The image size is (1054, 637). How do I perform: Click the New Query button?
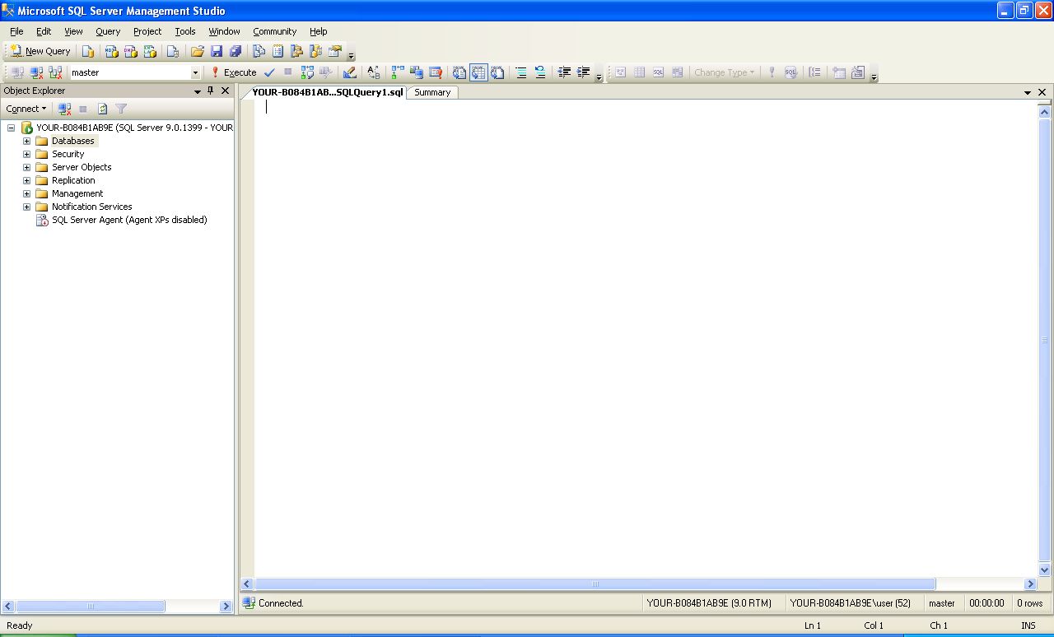click(x=40, y=51)
